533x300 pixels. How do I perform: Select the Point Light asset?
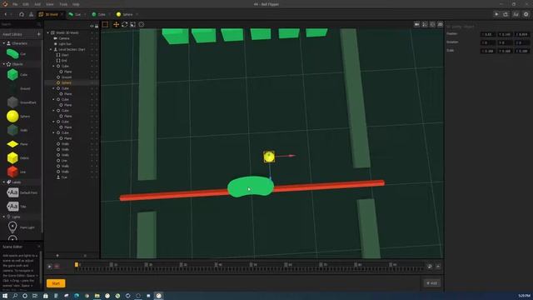pos(12,227)
